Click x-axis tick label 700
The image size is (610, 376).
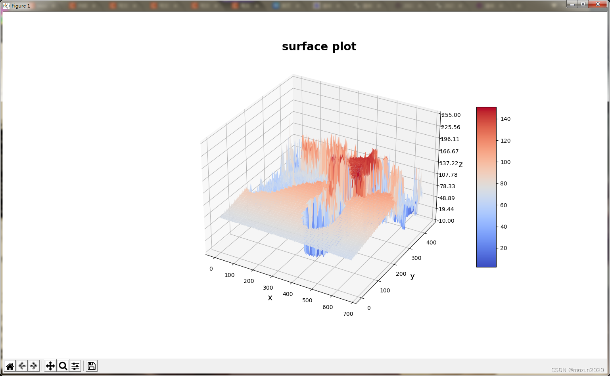point(348,314)
